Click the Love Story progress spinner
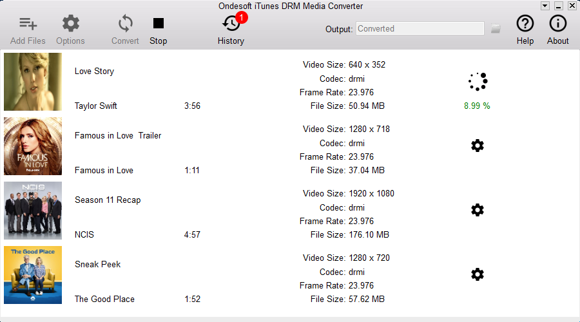The height and width of the screenshot is (322, 580). (x=478, y=81)
